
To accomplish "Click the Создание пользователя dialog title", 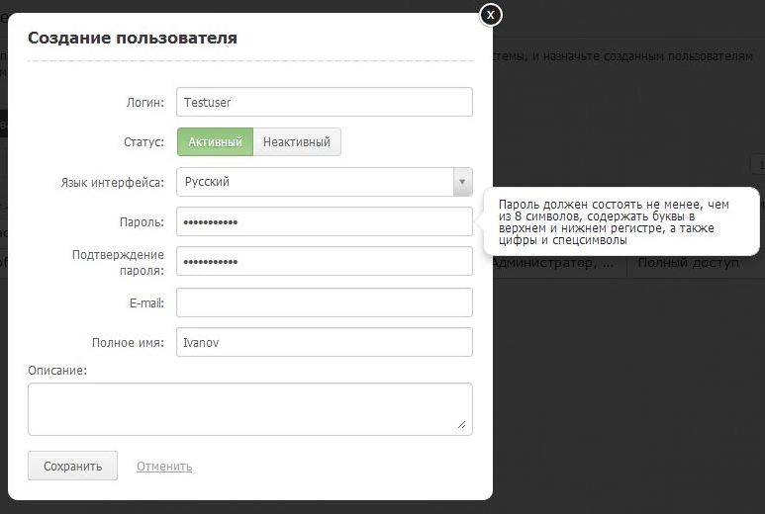I will tap(133, 39).
